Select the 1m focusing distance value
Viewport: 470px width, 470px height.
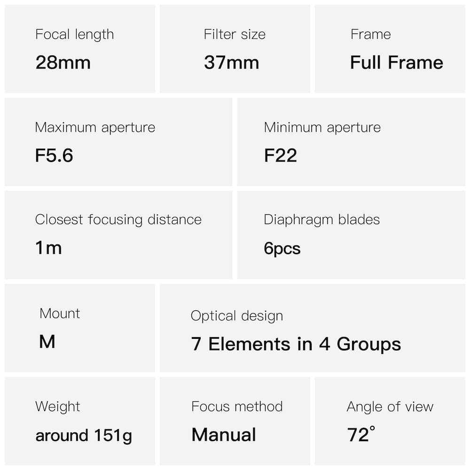[x=48, y=248]
